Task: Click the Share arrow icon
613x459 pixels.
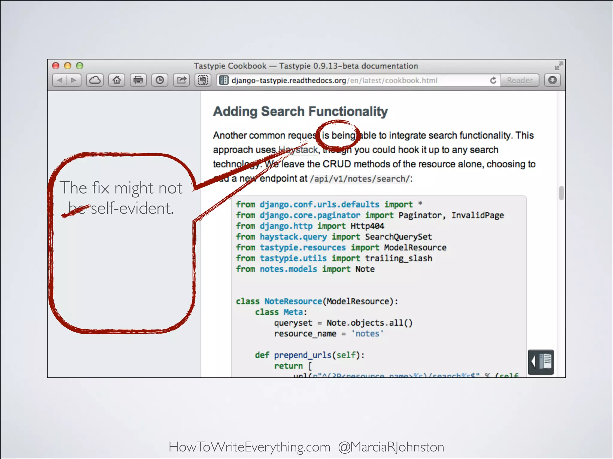Action: coord(181,80)
